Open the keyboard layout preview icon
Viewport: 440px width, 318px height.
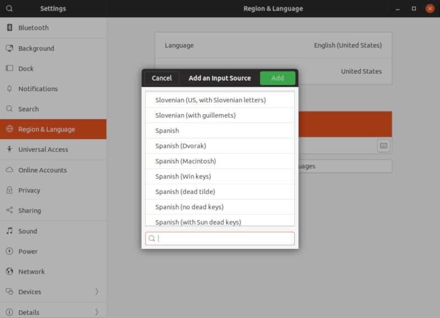383,146
